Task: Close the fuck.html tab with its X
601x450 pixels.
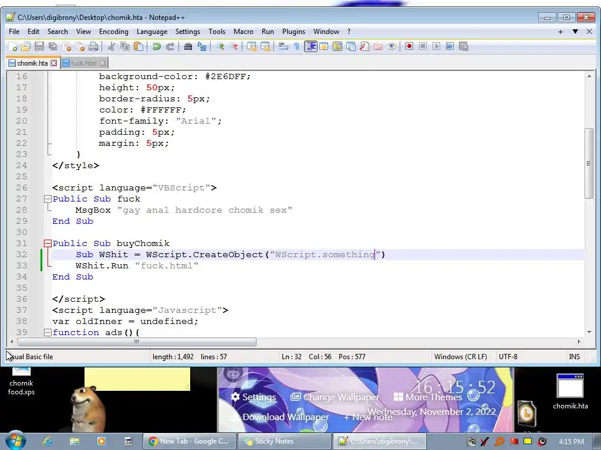Action: pyautogui.click(x=102, y=63)
